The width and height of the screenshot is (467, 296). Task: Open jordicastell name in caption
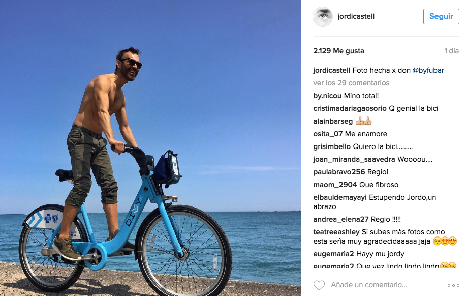tap(331, 70)
